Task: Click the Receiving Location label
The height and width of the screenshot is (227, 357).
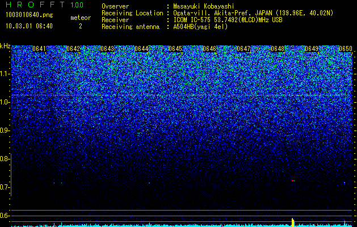Action: point(132,13)
